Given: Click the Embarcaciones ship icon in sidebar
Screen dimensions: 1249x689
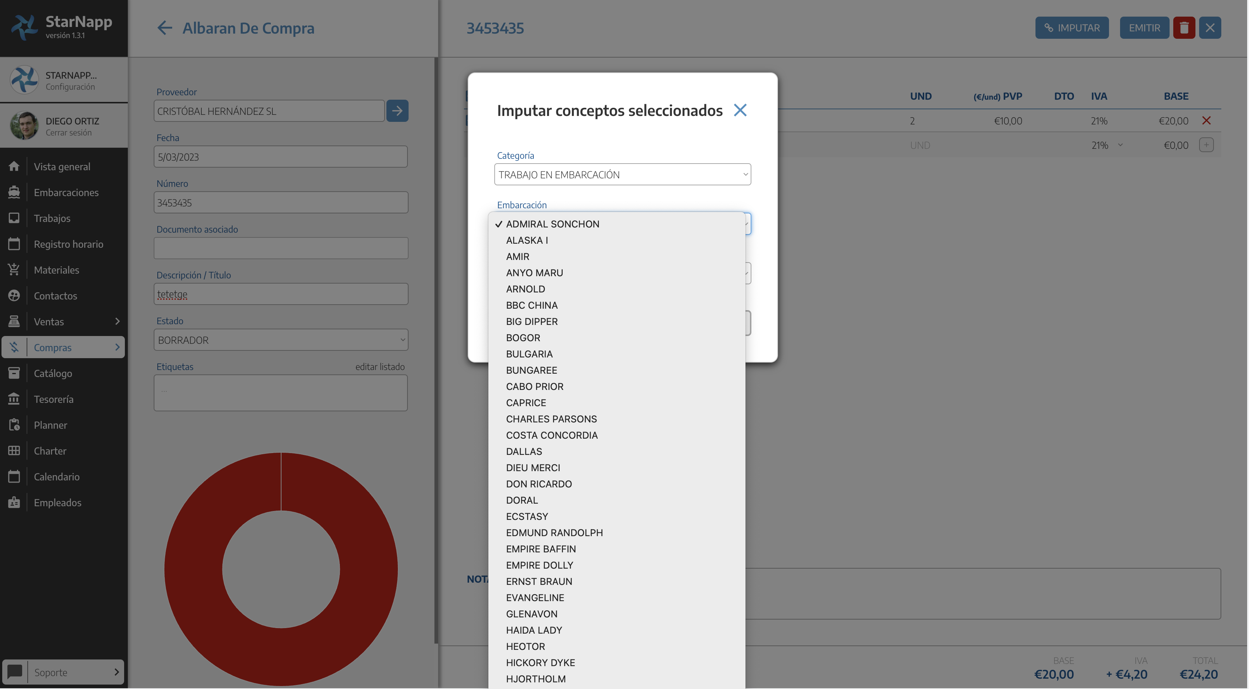Looking at the screenshot, I should point(14,192).
